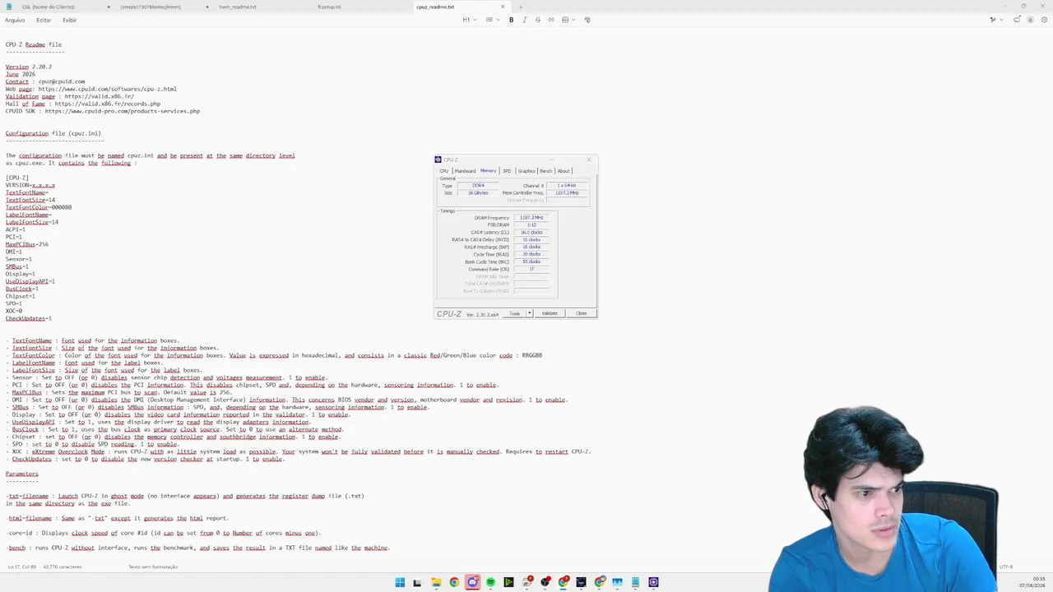Click the CPU-Z title bar icon
Image resolution: width=1053 pixels, height=592 pixels.
[438, 160]
